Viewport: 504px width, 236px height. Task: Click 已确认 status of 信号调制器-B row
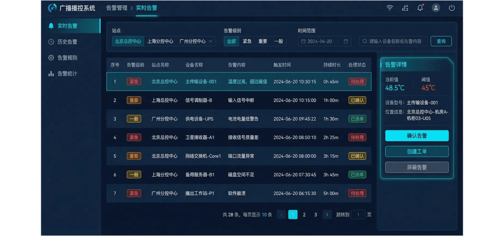tap(357, 100)
